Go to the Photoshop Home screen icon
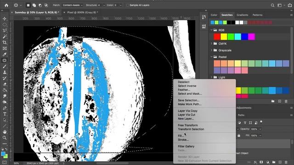The image size is (294, 165). point(6,5)
